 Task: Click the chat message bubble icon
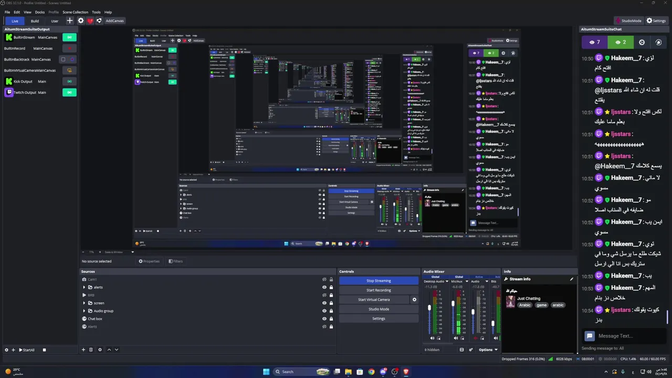590,336
